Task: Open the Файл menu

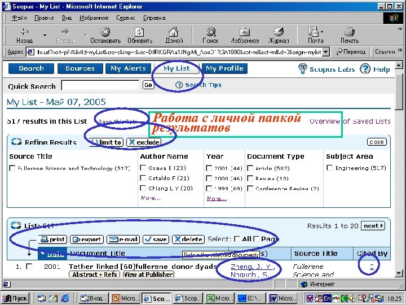Action: coord(19,18)
